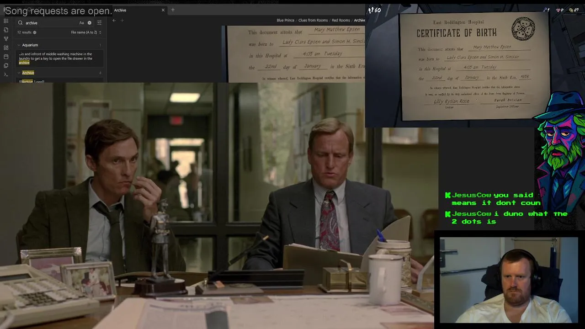Collapse the Archive search result group
This screenshot has height=329, width=585.
[19, 73]
